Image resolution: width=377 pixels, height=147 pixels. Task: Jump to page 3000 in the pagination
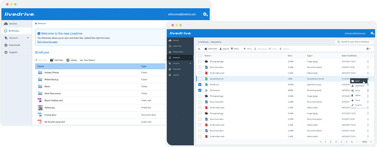pos(364,142)
